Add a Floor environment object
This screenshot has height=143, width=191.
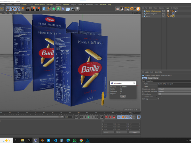coord(68,9)
